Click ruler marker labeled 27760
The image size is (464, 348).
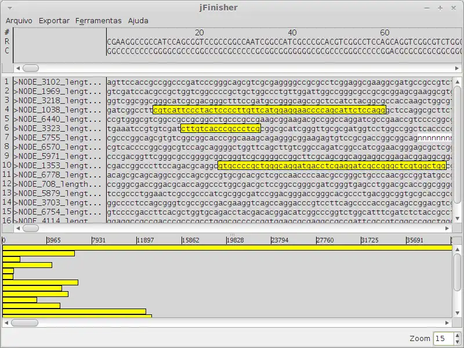(325, 240)
